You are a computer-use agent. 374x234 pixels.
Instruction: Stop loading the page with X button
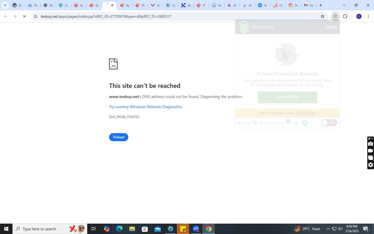tap(24, 16)
